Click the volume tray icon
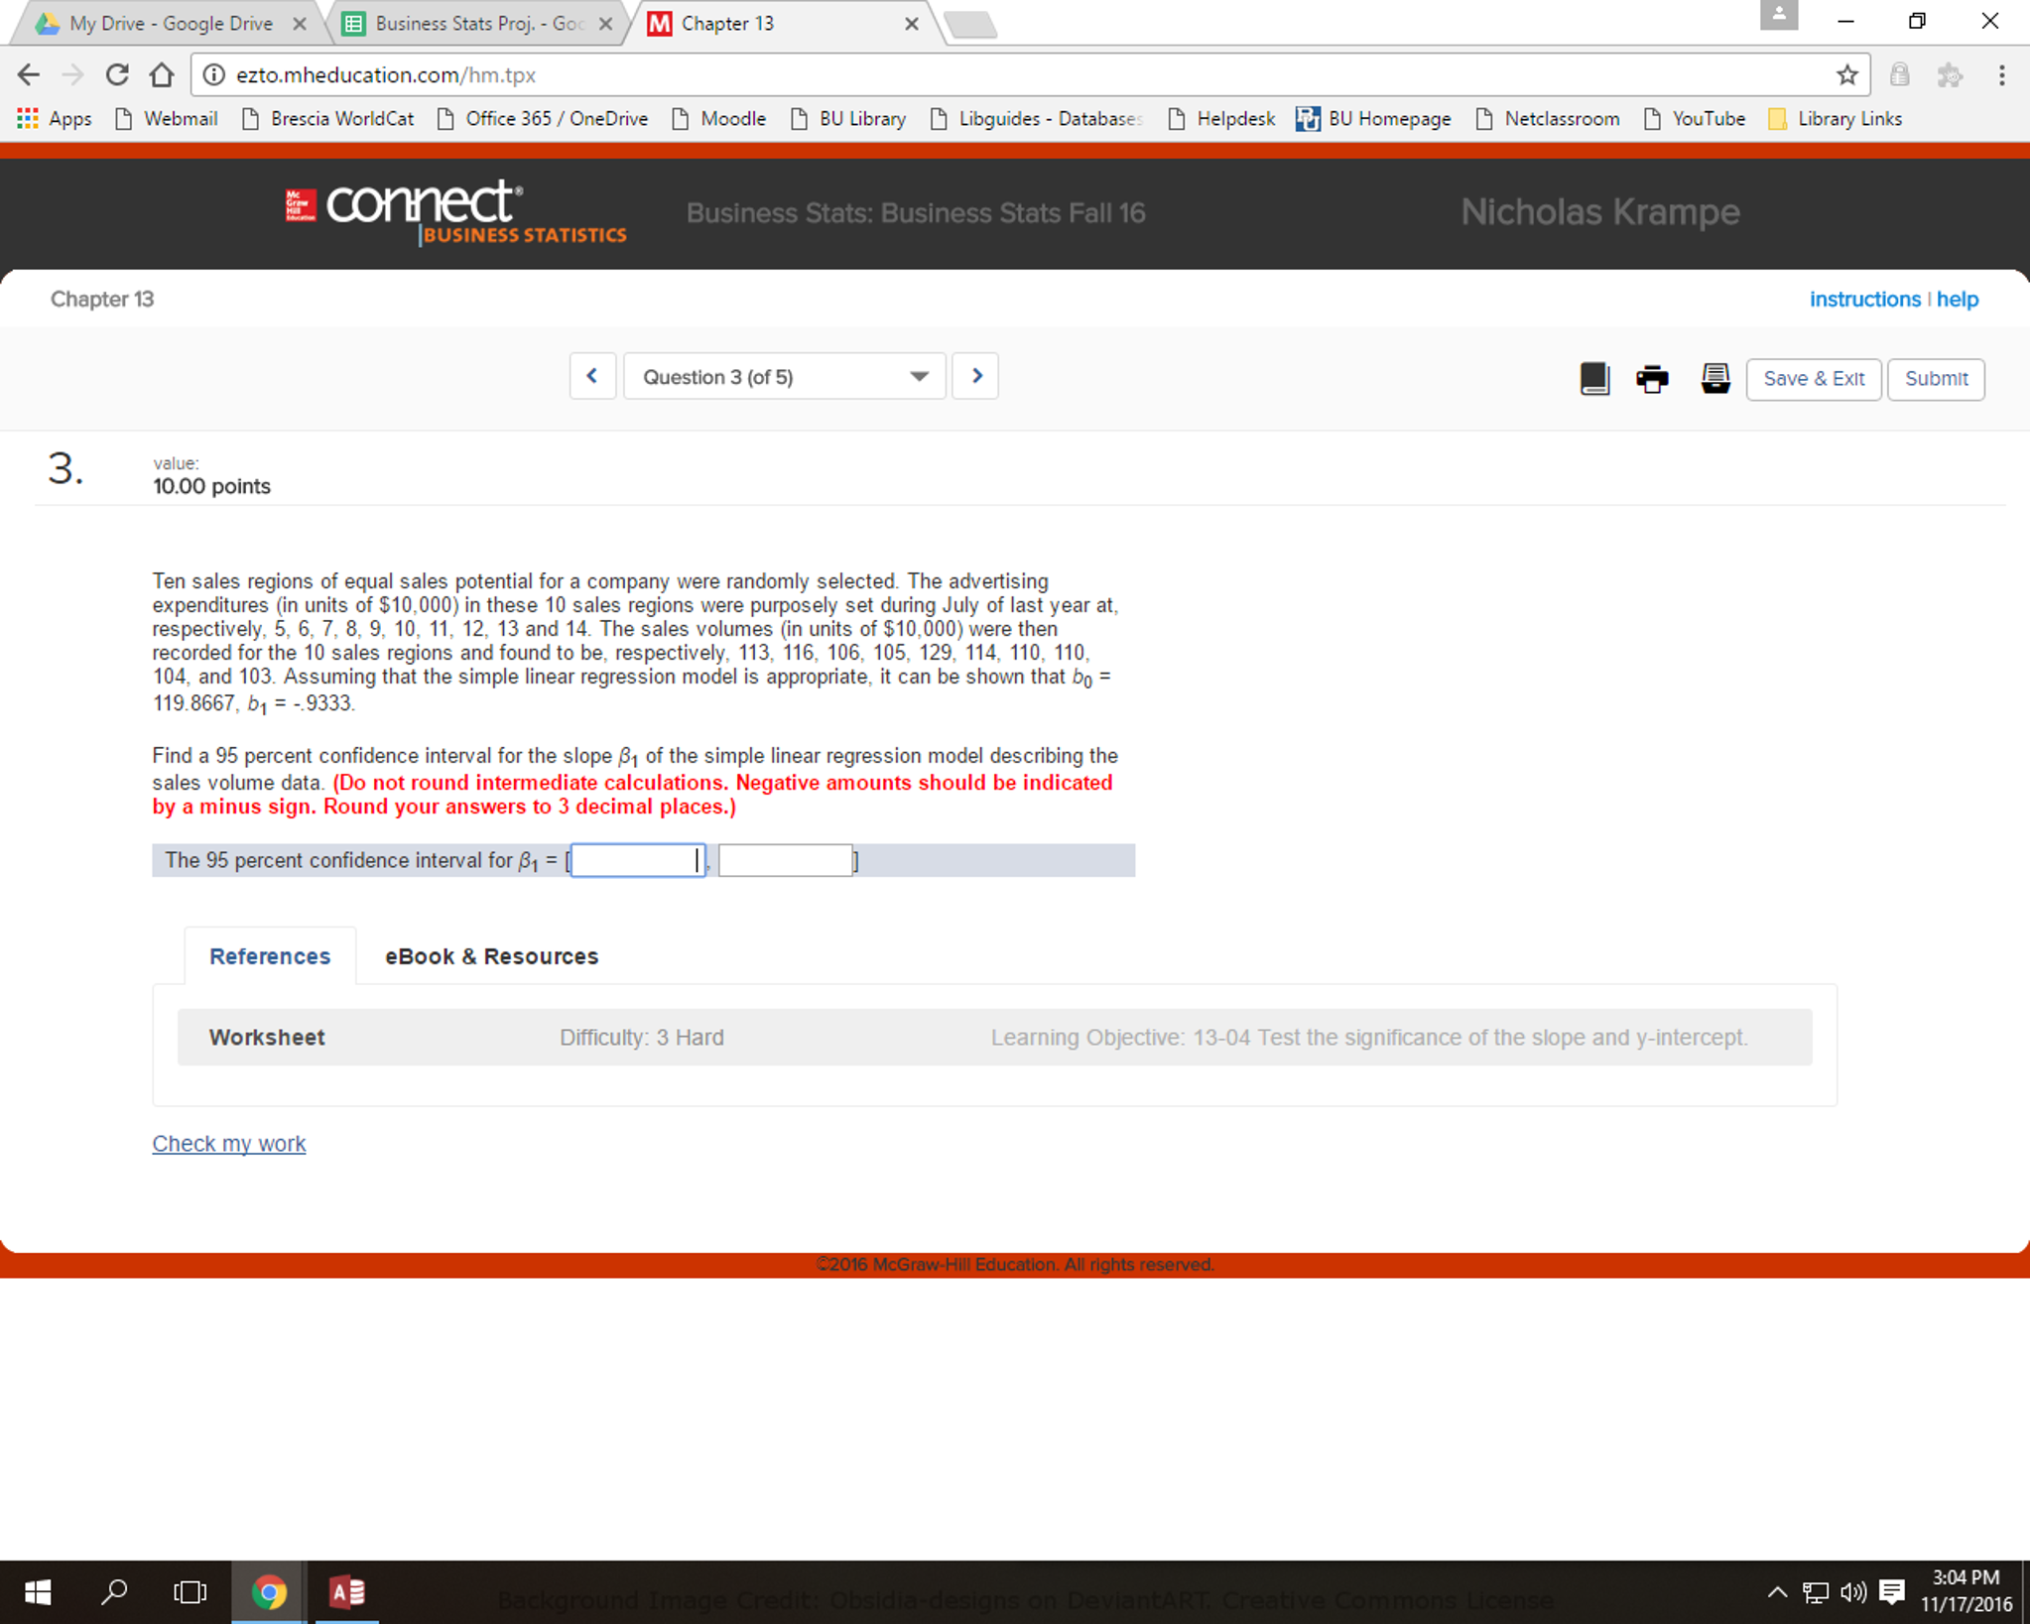The height and width of the screenshot is (1624, 2030). tap(1852, 1592)
